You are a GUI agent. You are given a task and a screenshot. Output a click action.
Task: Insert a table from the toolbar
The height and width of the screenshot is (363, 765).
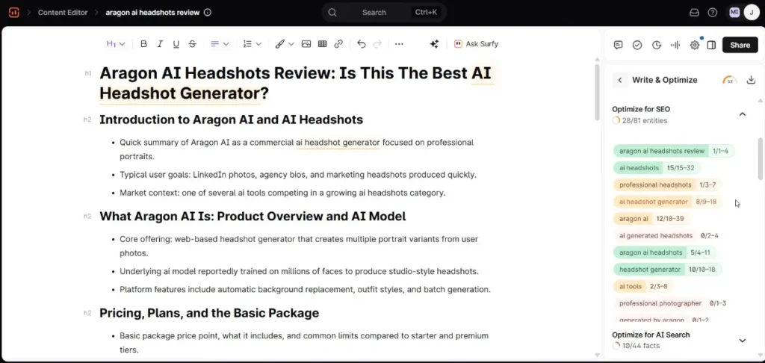click(322, 44)
